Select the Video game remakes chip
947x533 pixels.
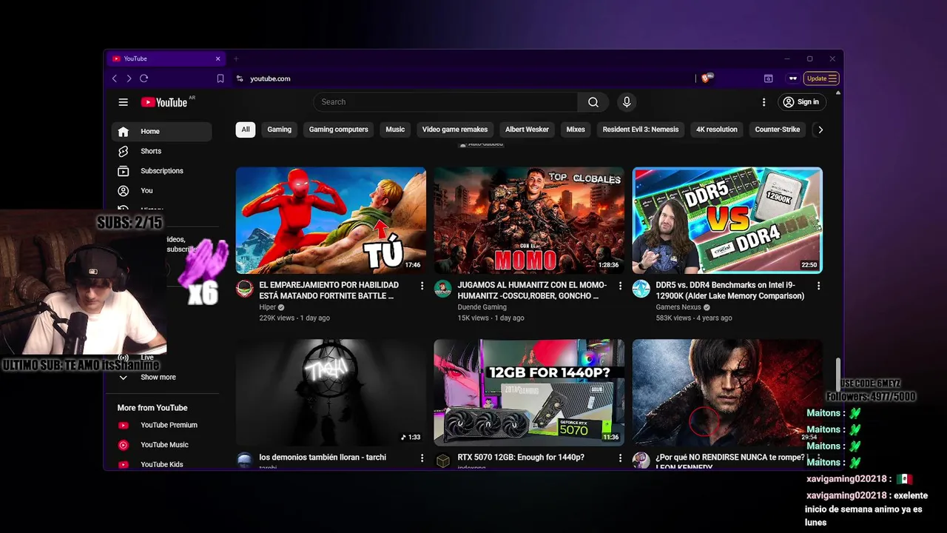point(455,130)
